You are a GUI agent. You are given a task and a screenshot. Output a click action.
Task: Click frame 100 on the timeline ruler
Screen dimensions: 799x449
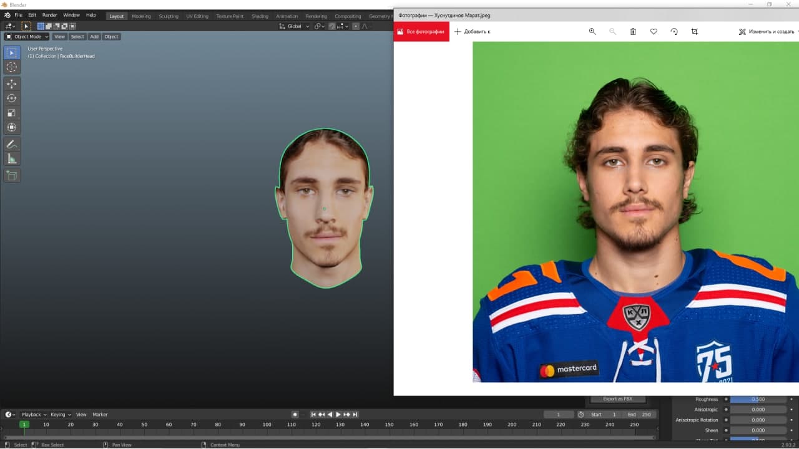[x=267, y=425]
